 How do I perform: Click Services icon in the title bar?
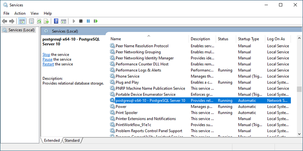click(x=5, y=5)
